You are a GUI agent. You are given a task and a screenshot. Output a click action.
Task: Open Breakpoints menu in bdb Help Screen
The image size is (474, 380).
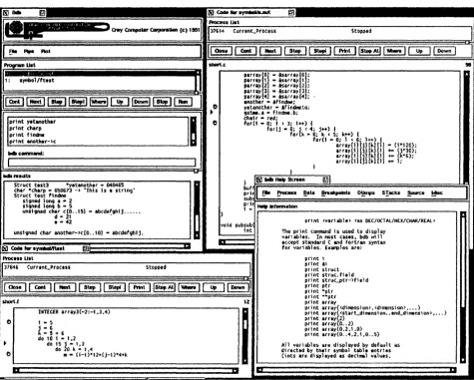tap(335, 192)
